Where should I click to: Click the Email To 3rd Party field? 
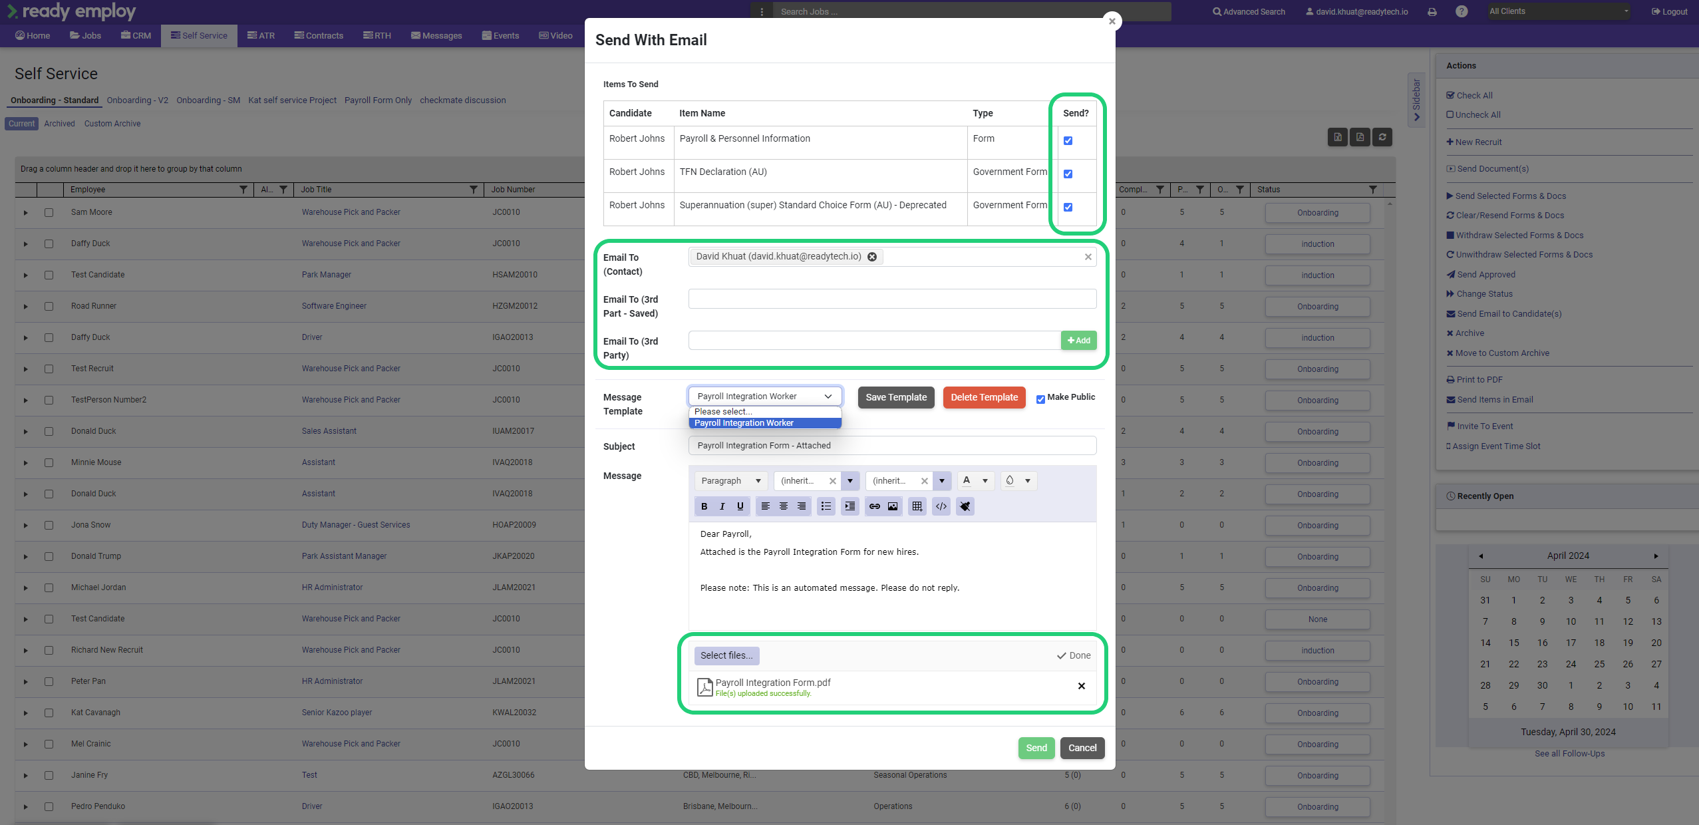pyautogui.click(x=874, y=341)
